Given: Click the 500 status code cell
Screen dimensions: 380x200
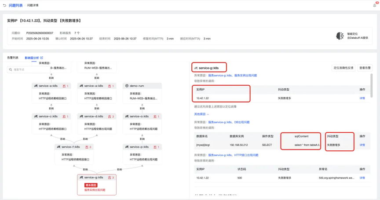Looking at the screenshot, I should 240,178.
